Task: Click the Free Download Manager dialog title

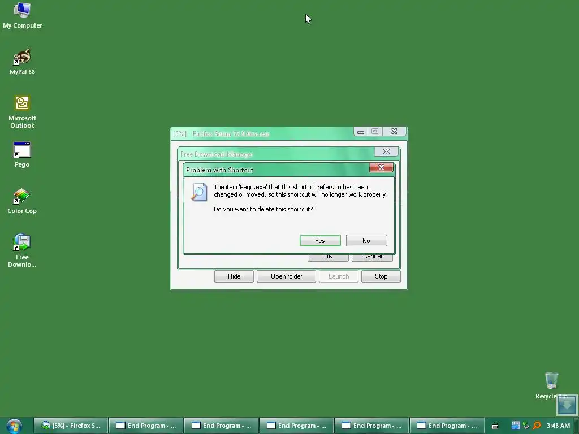Action: click(217, 154)
